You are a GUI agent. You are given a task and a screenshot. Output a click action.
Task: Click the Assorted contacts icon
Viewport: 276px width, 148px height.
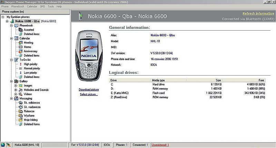pyautogui.click(x=21, y=30)
